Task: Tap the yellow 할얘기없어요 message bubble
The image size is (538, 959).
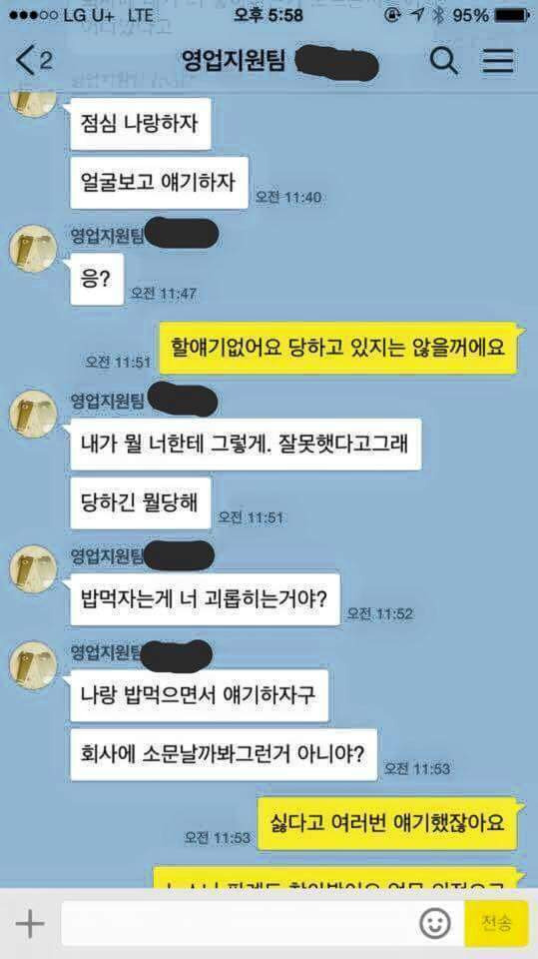Action: (339, 348)
